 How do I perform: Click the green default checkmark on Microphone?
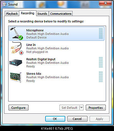[21, 38]
